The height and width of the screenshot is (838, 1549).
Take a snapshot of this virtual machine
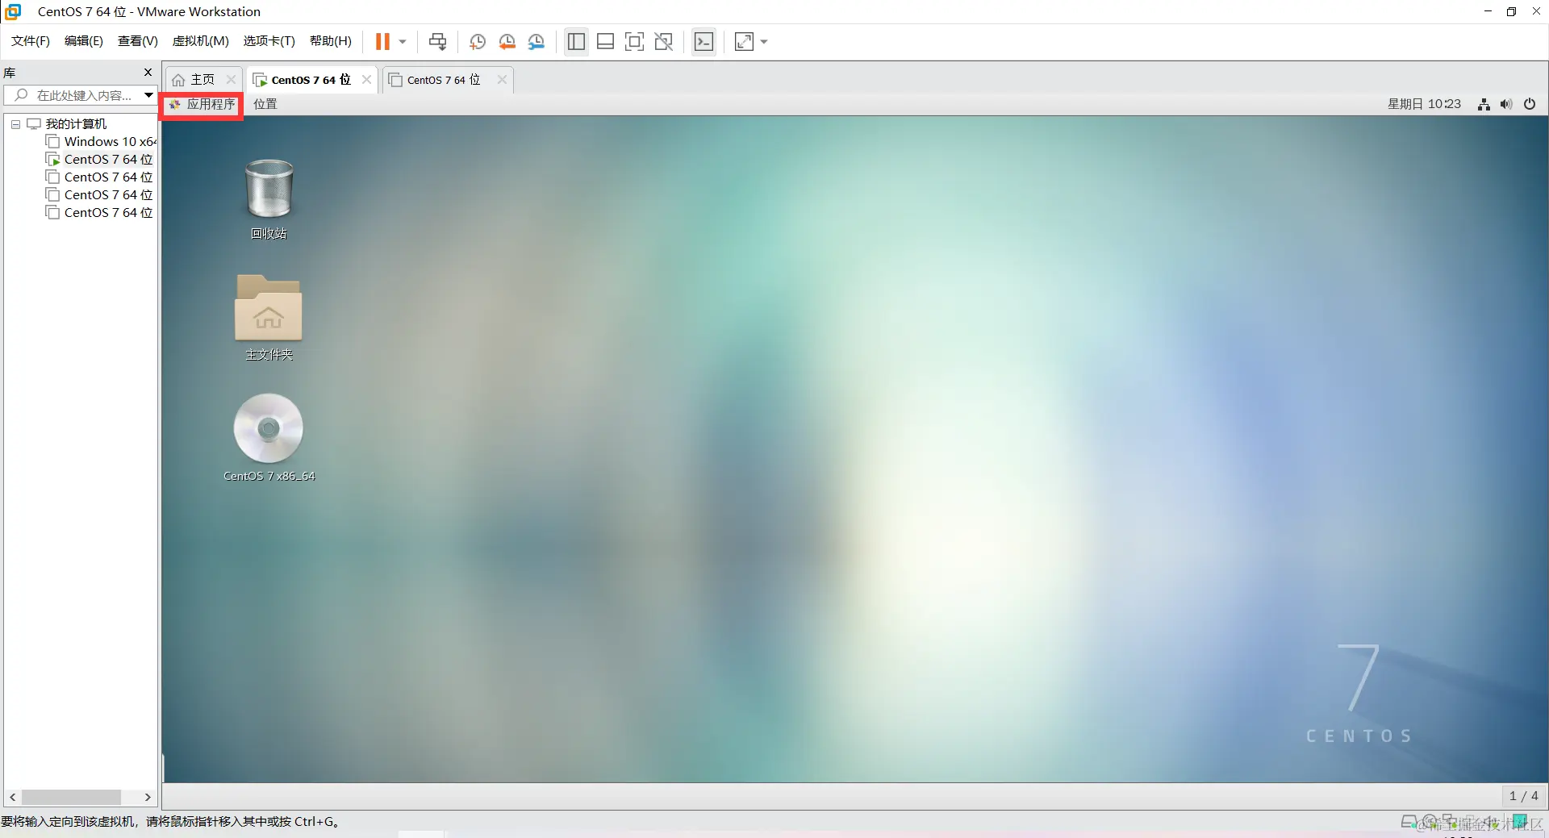tap(478, 42)
